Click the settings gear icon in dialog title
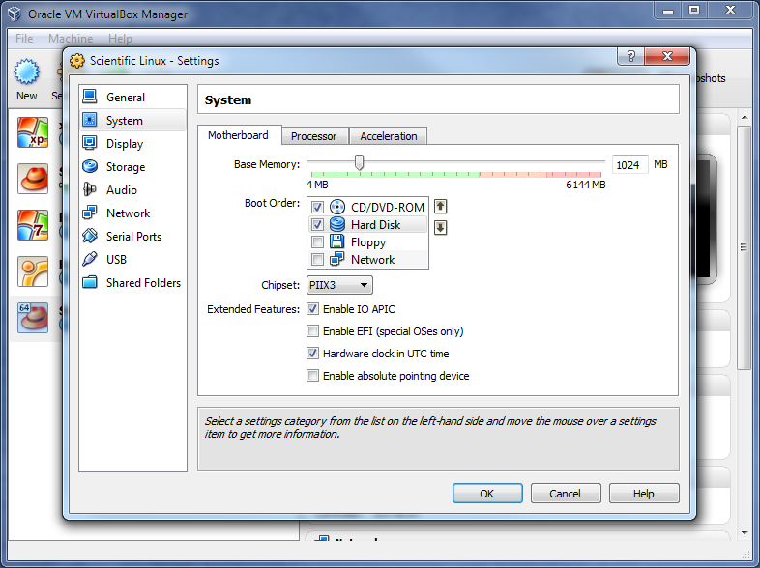The height and width of the screenshot is (568, 760). click(x=77, y=61)
